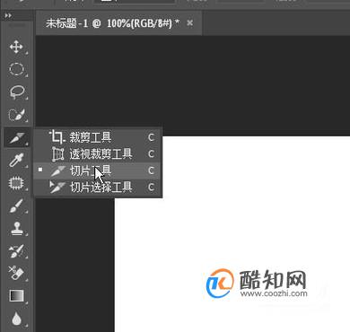Select the Brush tool

click(x=16, y=205)
